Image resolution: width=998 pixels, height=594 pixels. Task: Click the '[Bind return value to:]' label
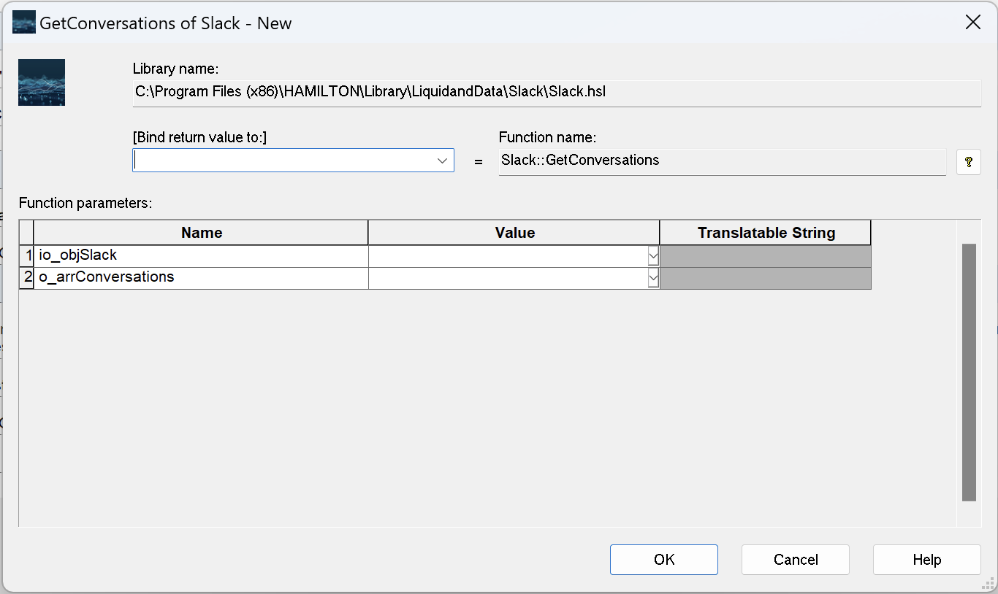pyautogui.click(x=199, y=137)
